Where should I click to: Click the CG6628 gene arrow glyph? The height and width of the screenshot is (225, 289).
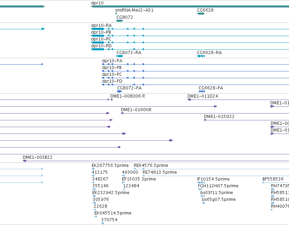pyautogui.click(x=200, y=14)
